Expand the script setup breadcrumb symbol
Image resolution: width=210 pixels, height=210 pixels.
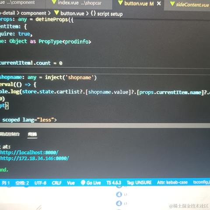coord(110,14)
